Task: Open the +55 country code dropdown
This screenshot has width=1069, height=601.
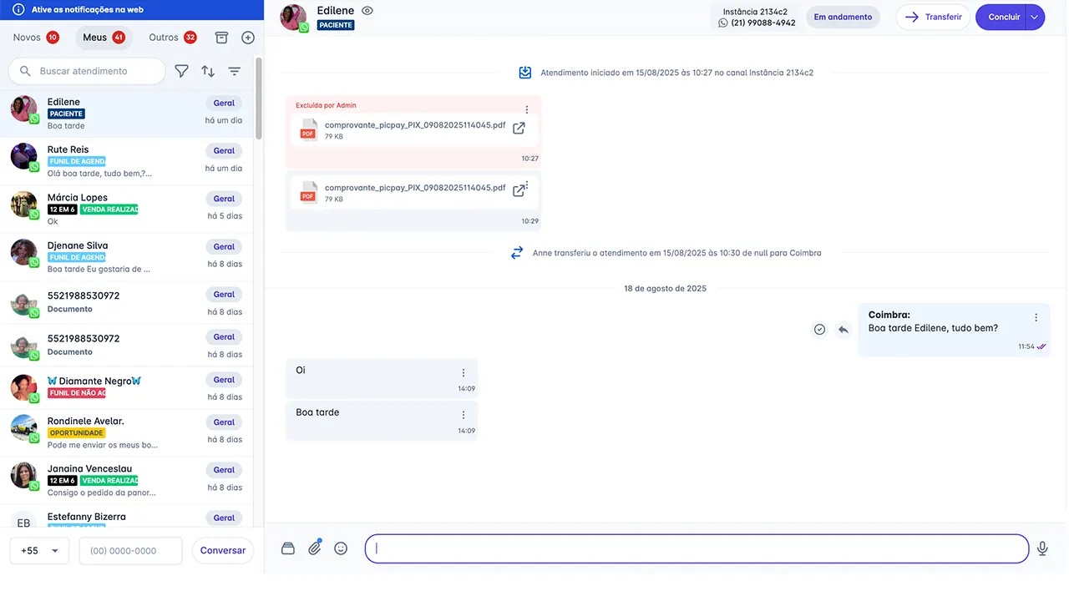Action: (x=39, y=551)
